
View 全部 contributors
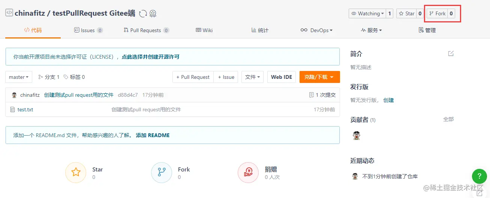click(448, 119)
